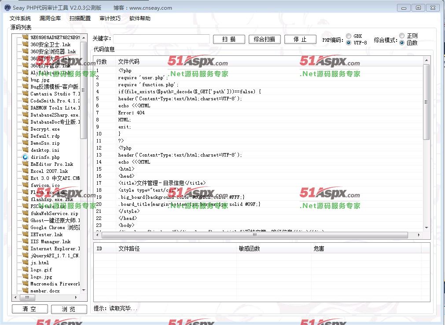Image resolution: width=445 pixels, height=325 pixels.
Task: Open the 审计技巧 menu
Action: tap(110, 18)
